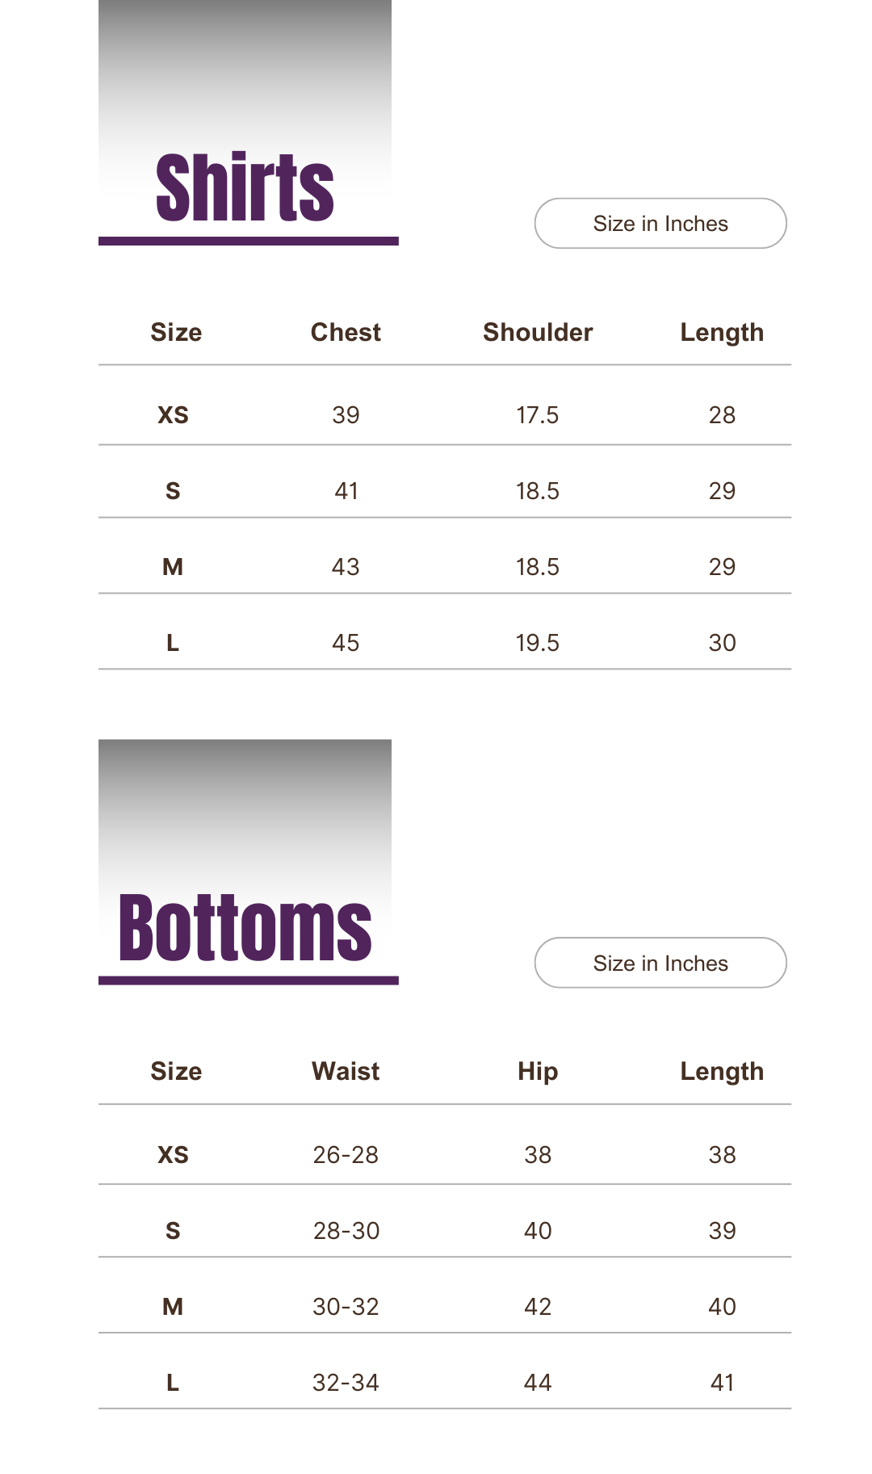The height and width of the screenshot is (1474, 872).
Task: Select the Hip column header
Action: coord(538,1071)
